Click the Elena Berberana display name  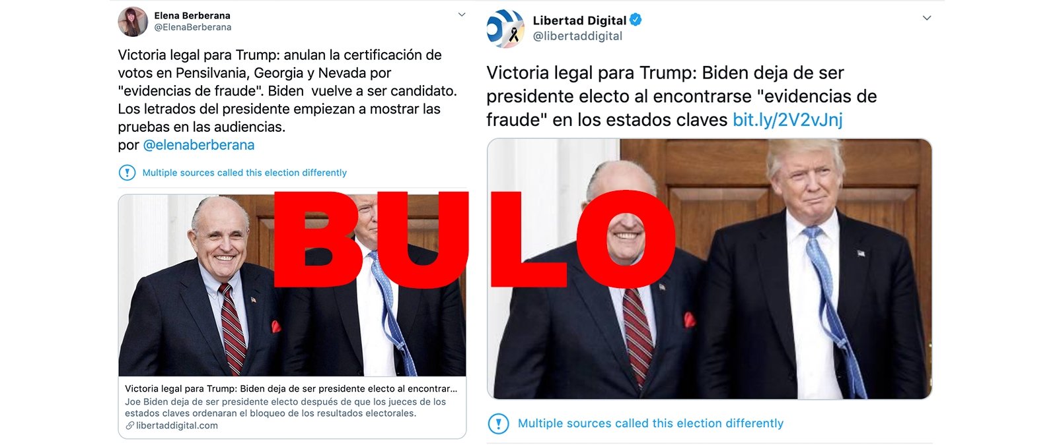click(x=192, y=15)
